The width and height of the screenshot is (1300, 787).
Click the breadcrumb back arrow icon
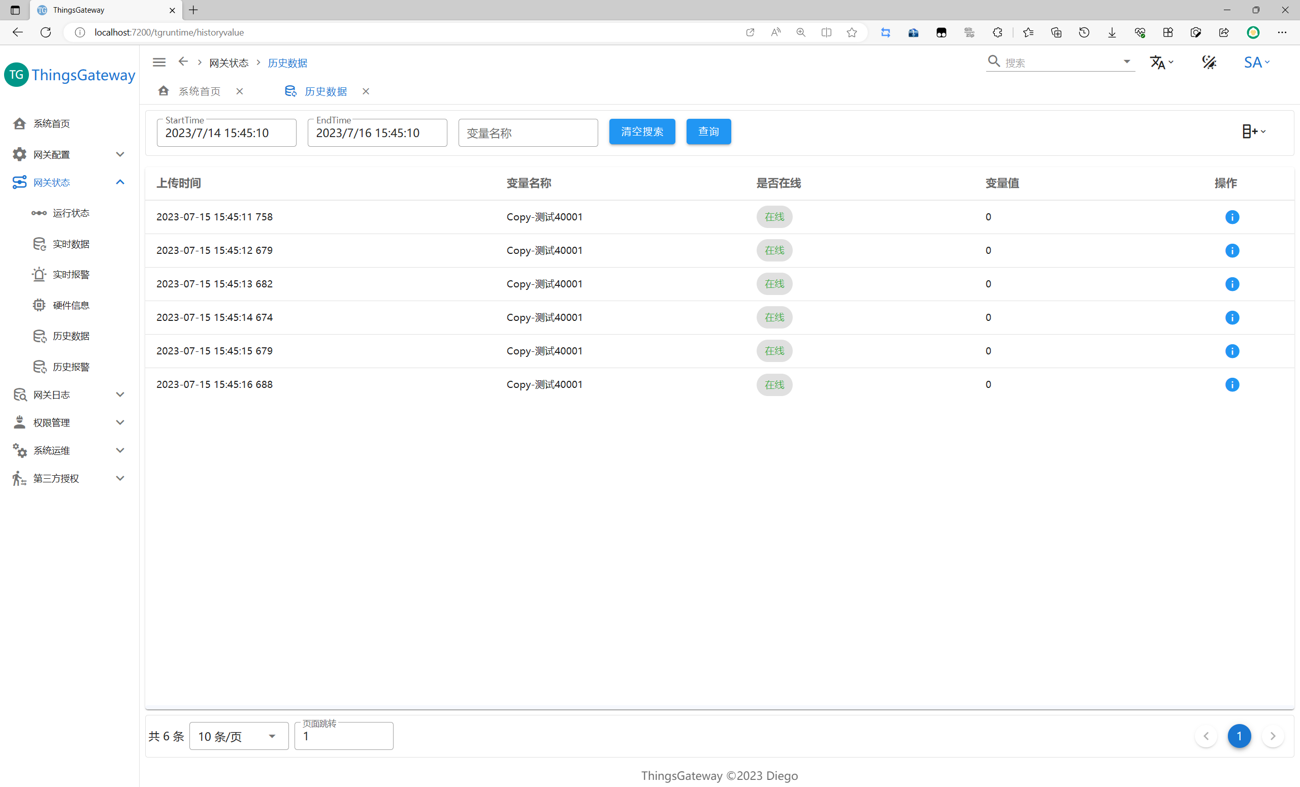coord(183,62)
